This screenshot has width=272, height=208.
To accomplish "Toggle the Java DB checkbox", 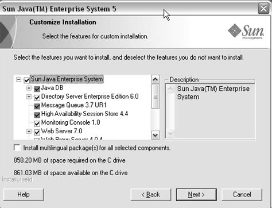I will [x=37, y=88].
